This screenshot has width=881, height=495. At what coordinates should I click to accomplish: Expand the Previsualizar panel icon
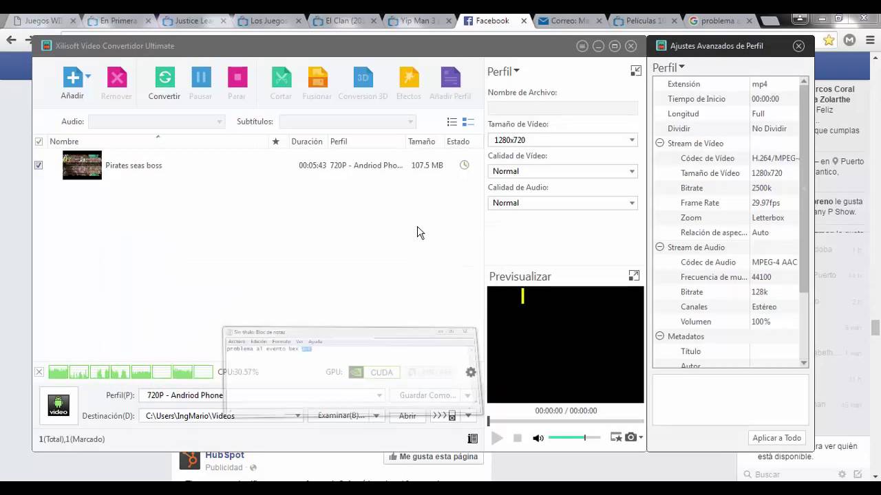pos(634,276)
